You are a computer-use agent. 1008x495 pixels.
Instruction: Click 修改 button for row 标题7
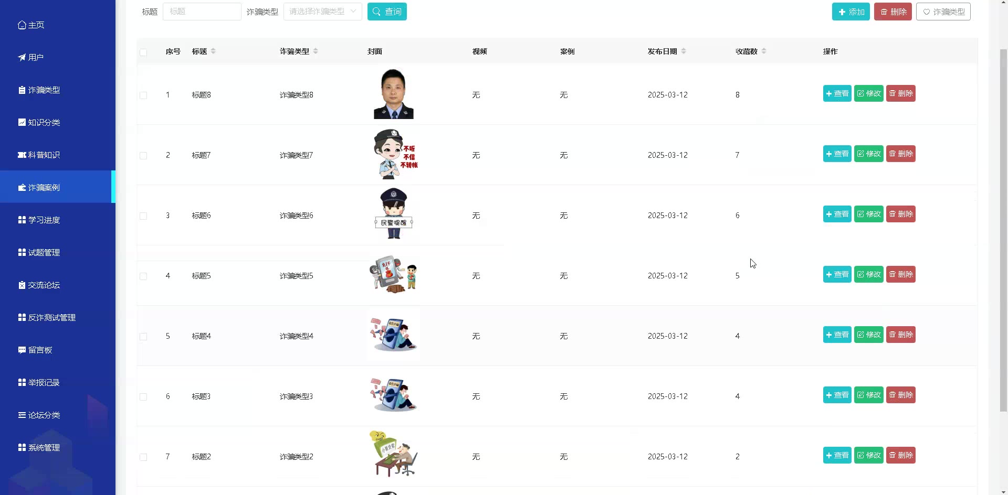[x=869, y=154]
